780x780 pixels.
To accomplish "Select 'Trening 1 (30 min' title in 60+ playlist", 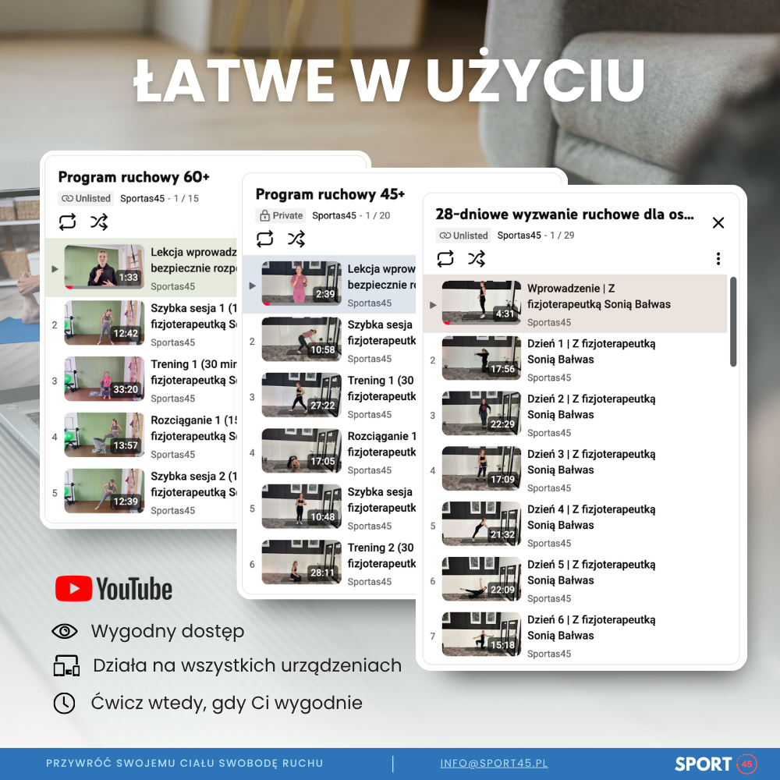I will 193,372.
